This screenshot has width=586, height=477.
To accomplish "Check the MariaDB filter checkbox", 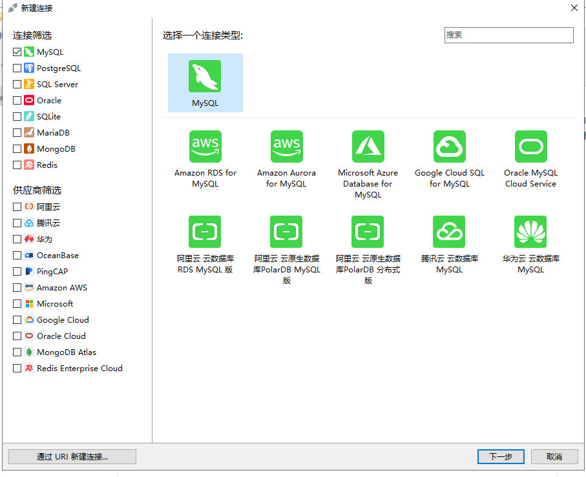I will tap(17, 132).
